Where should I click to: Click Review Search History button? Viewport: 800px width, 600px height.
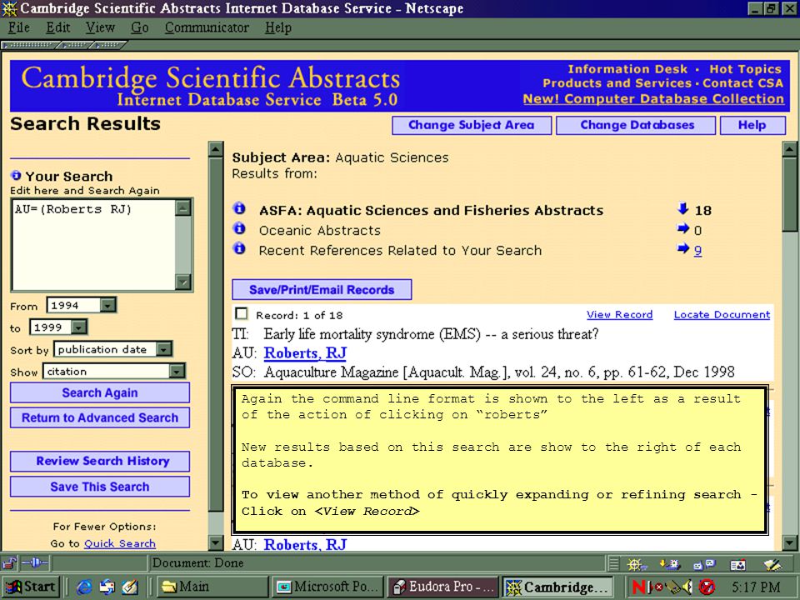100,461
